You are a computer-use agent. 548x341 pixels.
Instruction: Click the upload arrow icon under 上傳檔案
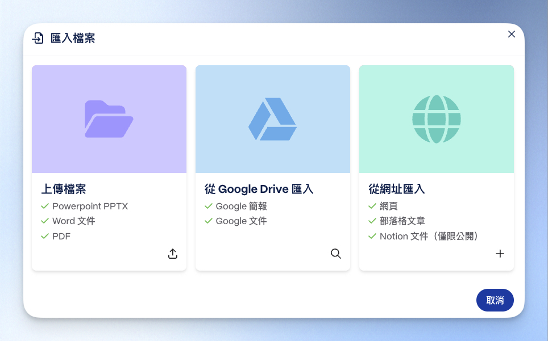coord(173,254)
